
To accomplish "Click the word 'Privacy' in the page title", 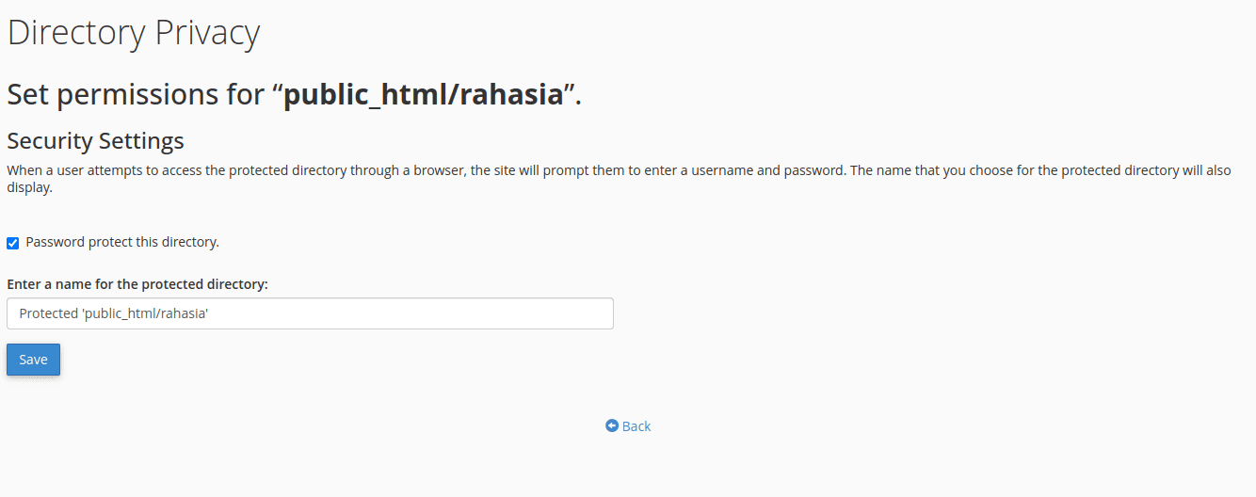I will pyautogui.click(x=207, y=34).
